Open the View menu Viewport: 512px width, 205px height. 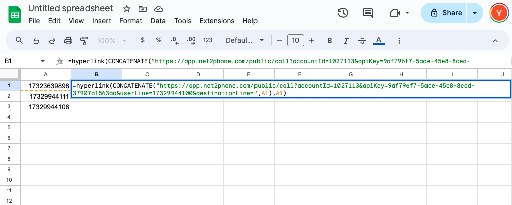pyautogui.click(x=76, y=21)
